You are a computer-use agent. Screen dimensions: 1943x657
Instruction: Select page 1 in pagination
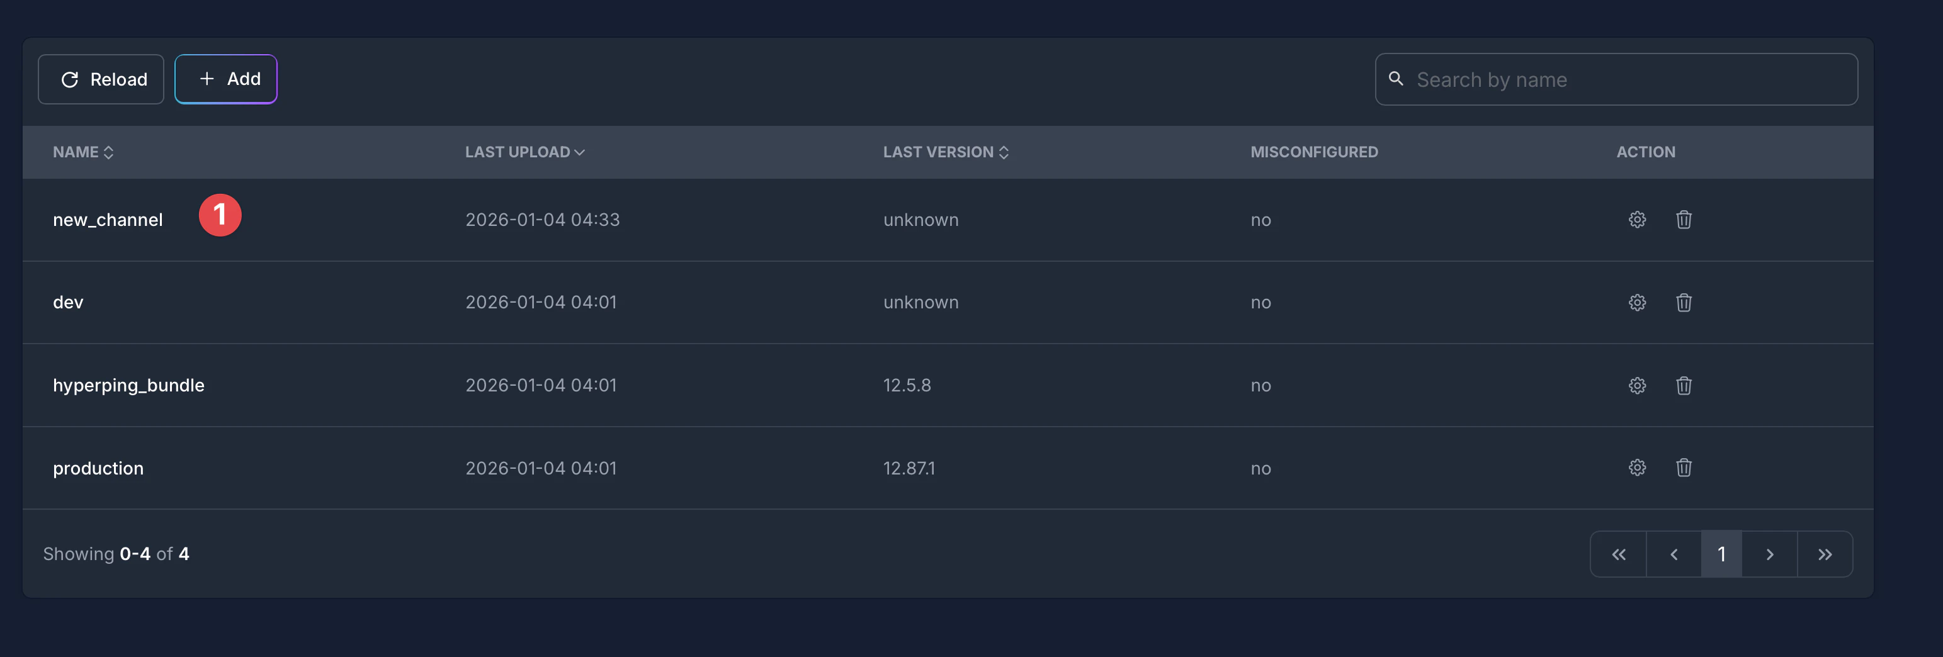click(x=1721, y=554)
